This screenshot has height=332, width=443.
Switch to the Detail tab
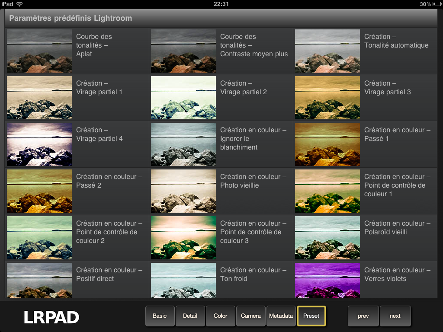(190, 316)
